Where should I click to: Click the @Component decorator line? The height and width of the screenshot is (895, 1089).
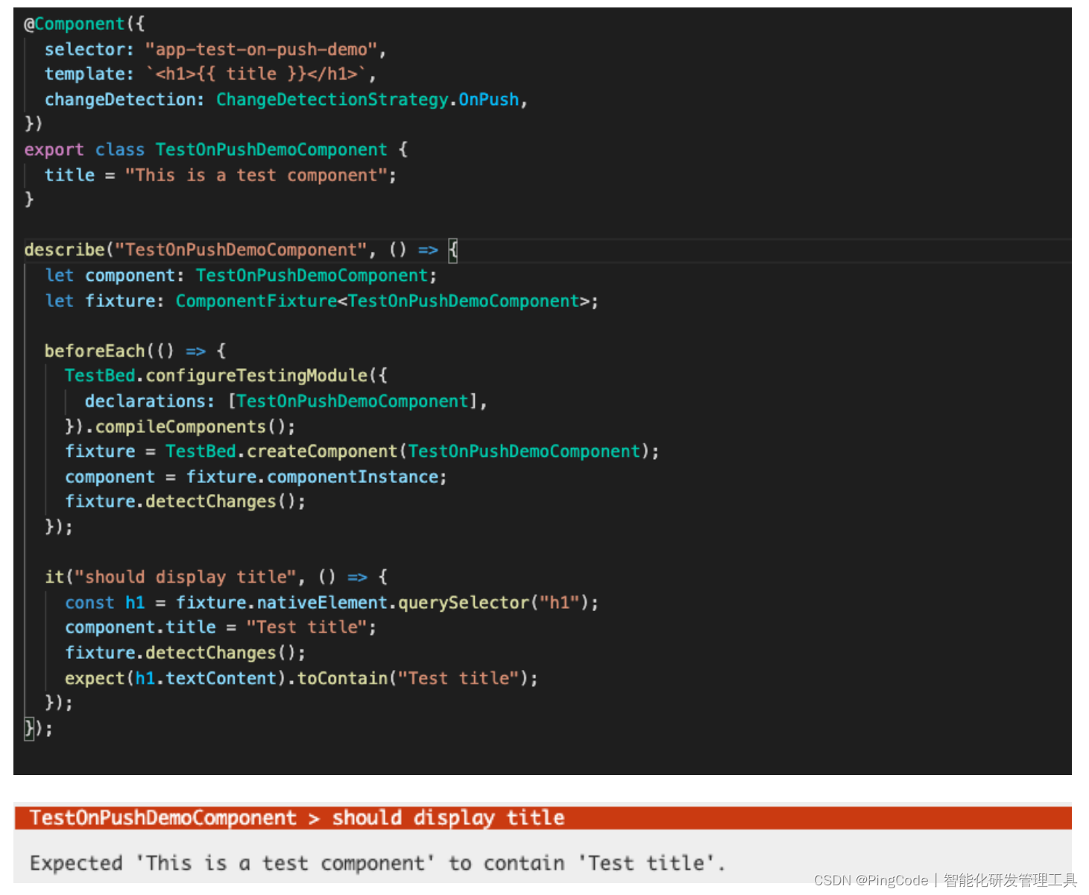click(84, 24)
